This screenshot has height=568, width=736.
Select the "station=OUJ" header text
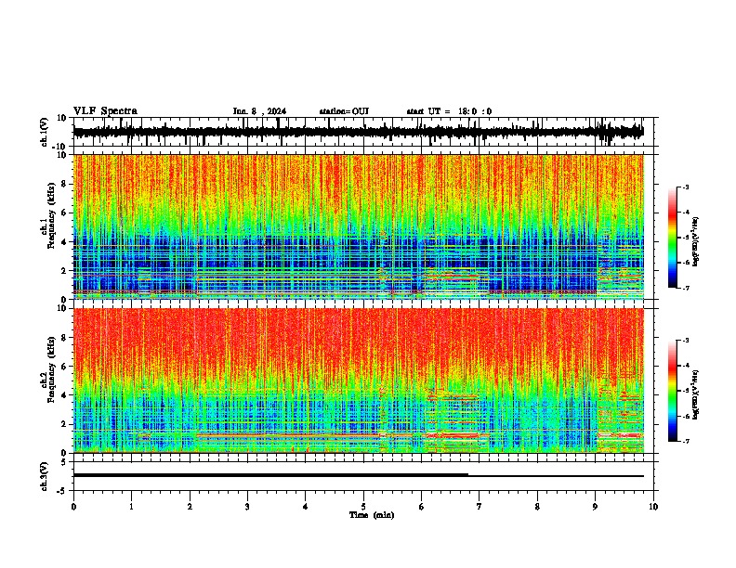click(x=344, y=111)
